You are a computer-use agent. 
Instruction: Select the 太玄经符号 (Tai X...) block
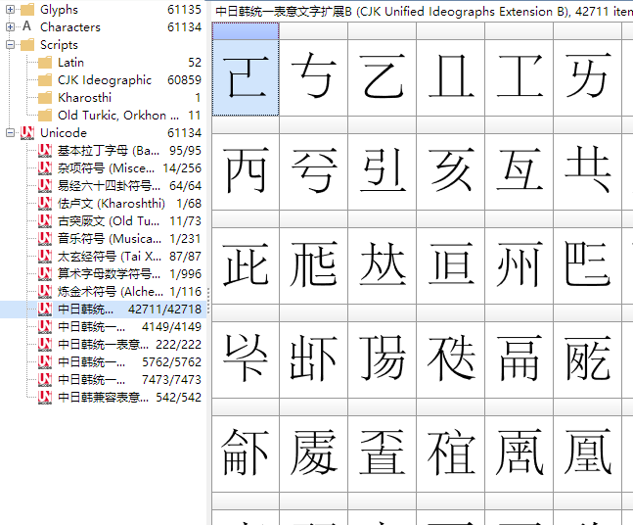click(96, 257)
